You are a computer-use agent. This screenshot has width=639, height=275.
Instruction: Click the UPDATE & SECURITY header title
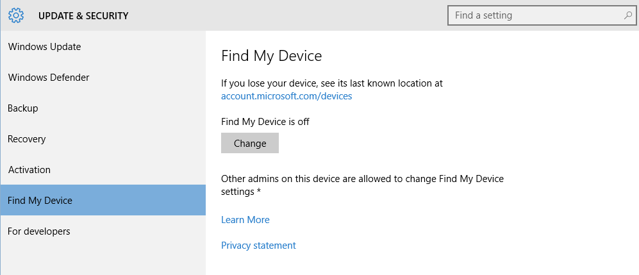pos(83,15)
